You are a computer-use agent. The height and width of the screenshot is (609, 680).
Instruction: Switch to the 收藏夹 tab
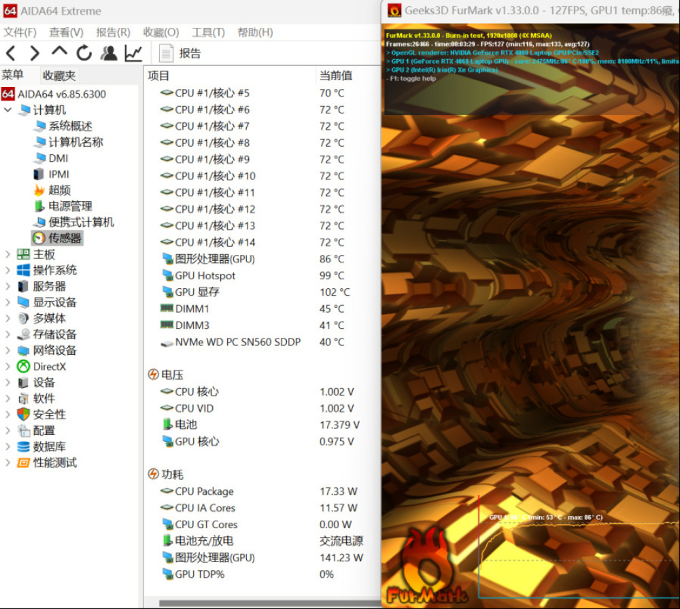[59, 75]
